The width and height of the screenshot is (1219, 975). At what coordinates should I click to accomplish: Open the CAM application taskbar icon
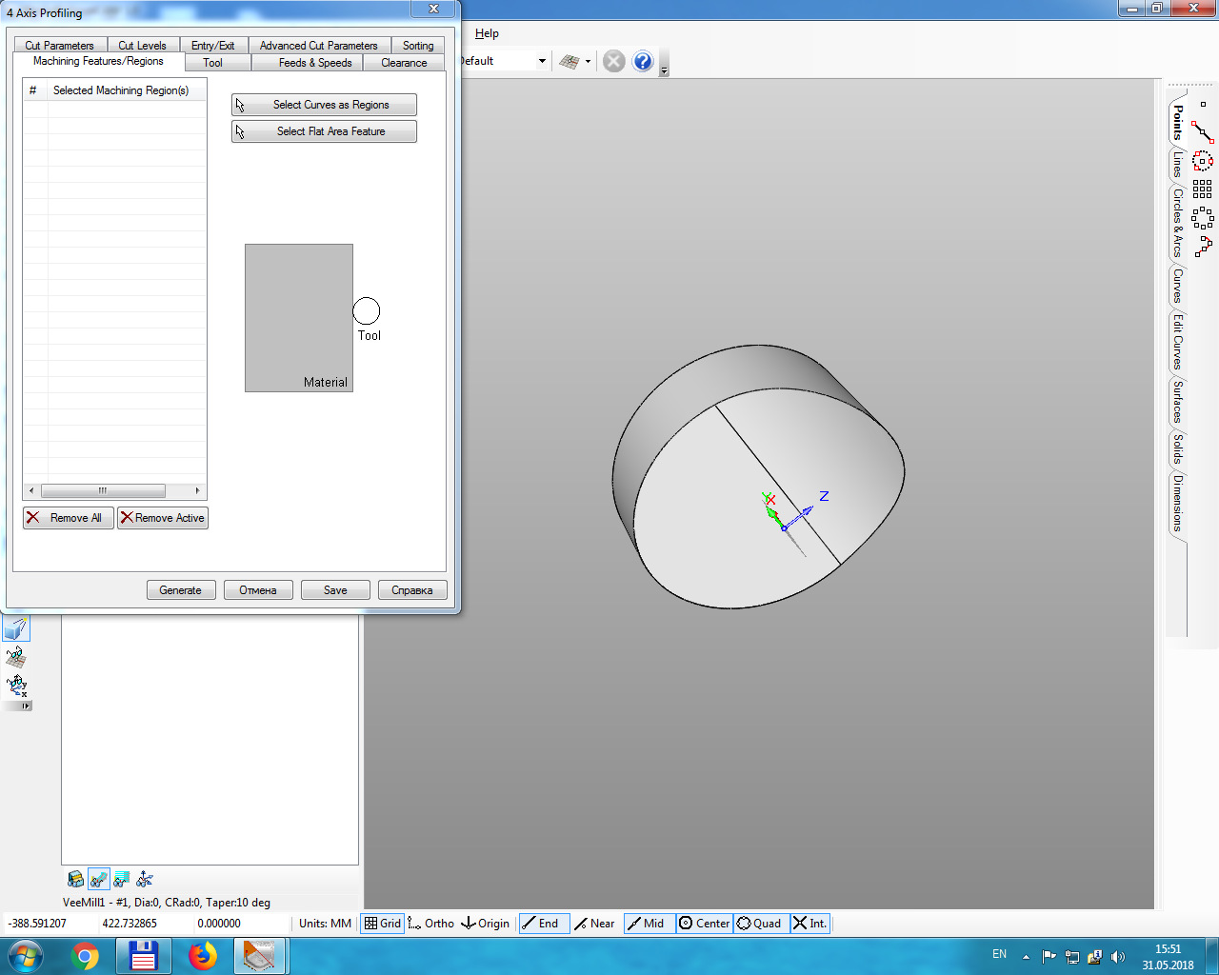259,956
